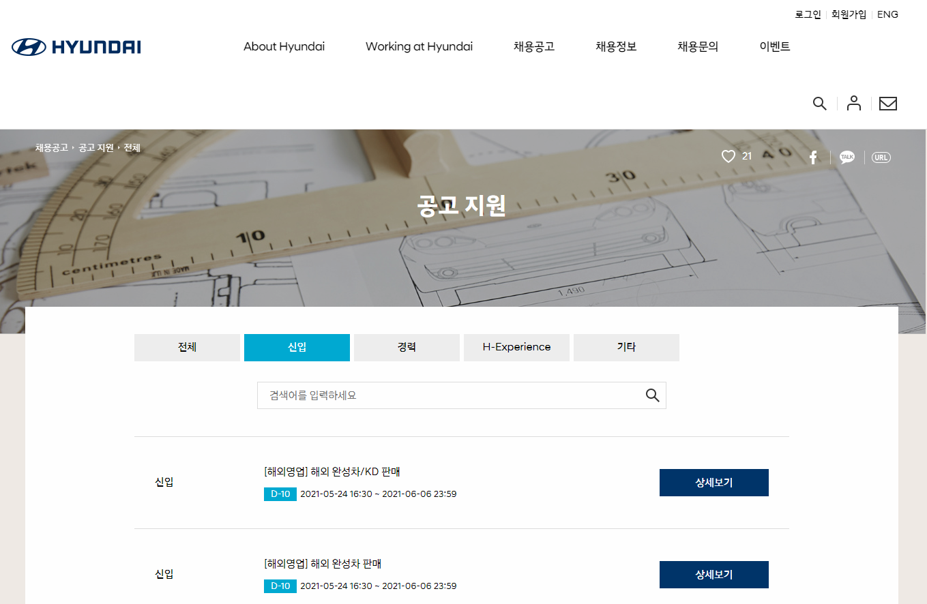Image resolution: width=927 pixels, height=604 pixels.
Task: Enable the H-Experience filter
Action: point(516,347)
